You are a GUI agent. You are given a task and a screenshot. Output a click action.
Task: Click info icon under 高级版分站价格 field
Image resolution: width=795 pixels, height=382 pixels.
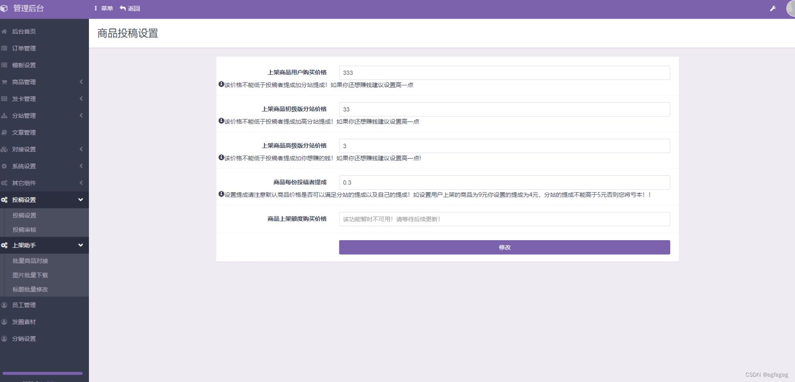(x=221, y=158)
